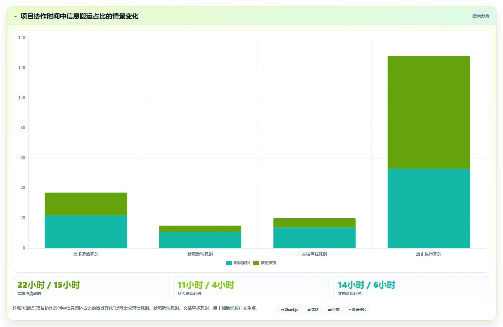Image resolution: width=503 pixels, height=327 pixels.
Task: Click the green segment of the 需求澄清耗时 bar
Action: click(86, 204)
